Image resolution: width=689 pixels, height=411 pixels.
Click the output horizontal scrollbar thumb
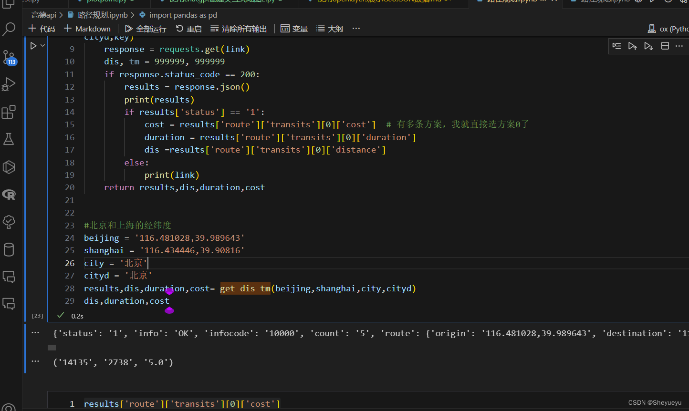pyautogui.click(x=52, y=348)
